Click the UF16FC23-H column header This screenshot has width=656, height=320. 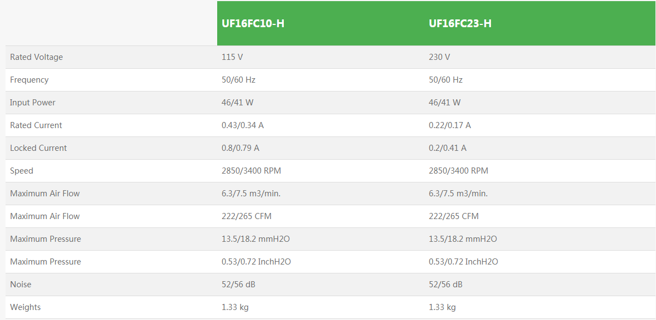click(460, 23)
